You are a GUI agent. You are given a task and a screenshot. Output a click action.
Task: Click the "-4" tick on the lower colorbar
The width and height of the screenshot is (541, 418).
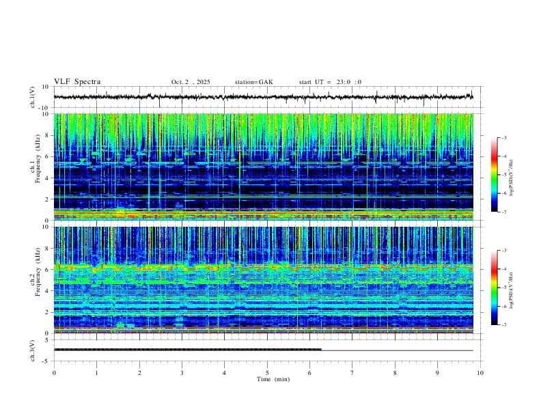coord(504,269)
